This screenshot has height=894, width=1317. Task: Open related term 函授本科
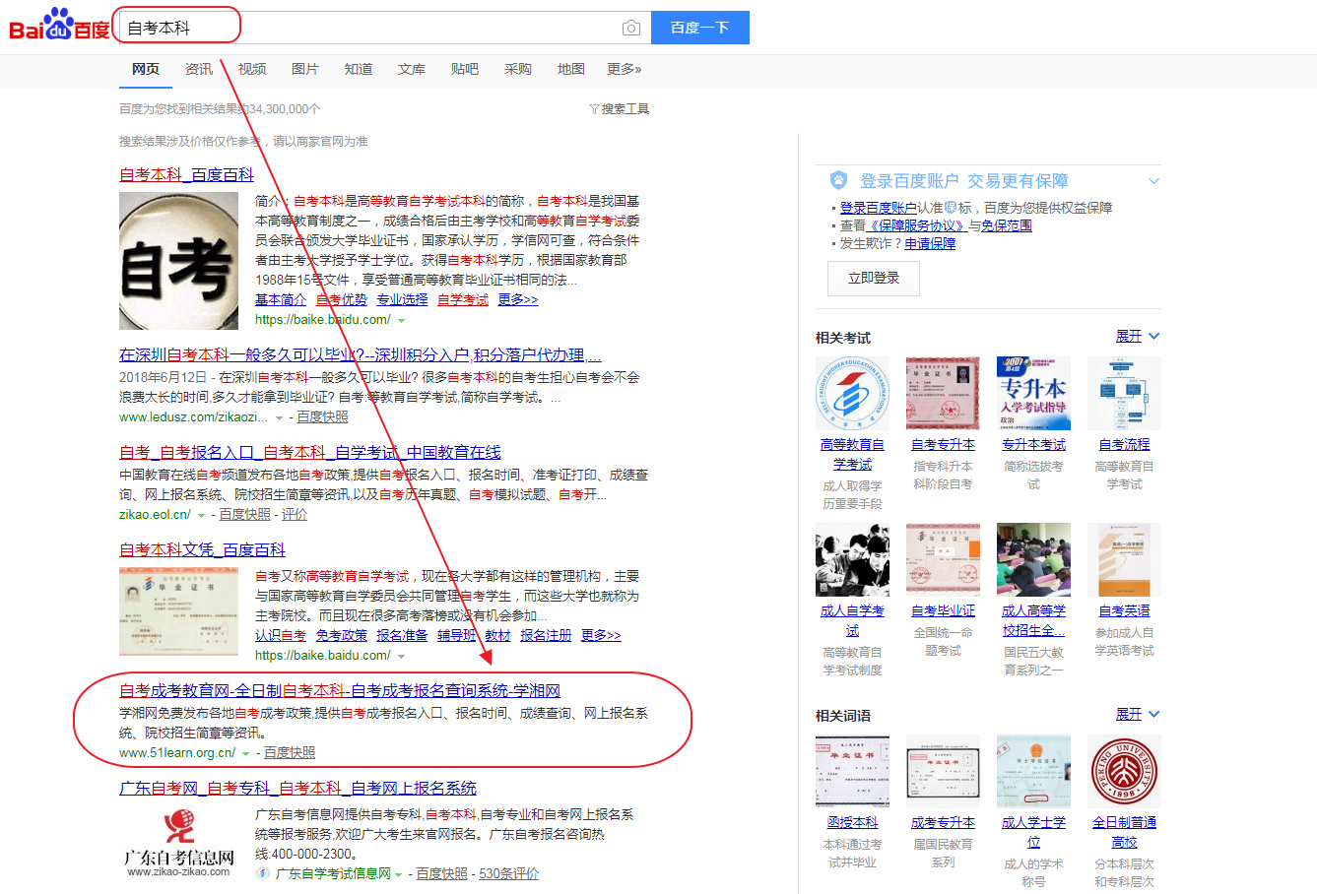coord(852,823)
